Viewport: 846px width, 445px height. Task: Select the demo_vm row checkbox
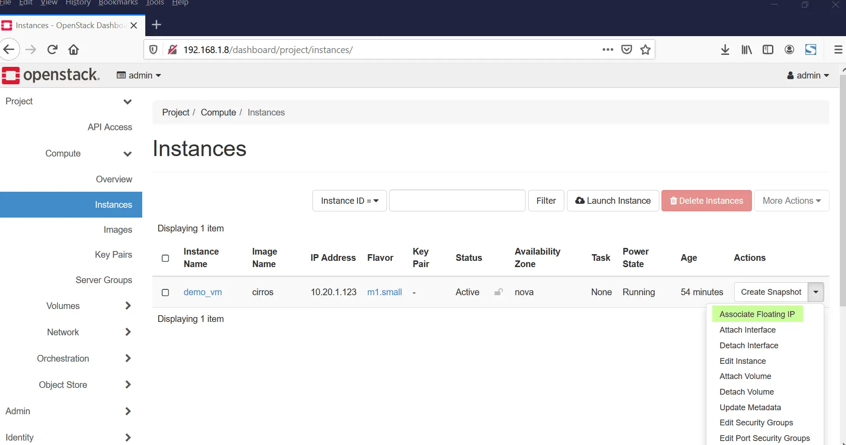click(165, 293)
